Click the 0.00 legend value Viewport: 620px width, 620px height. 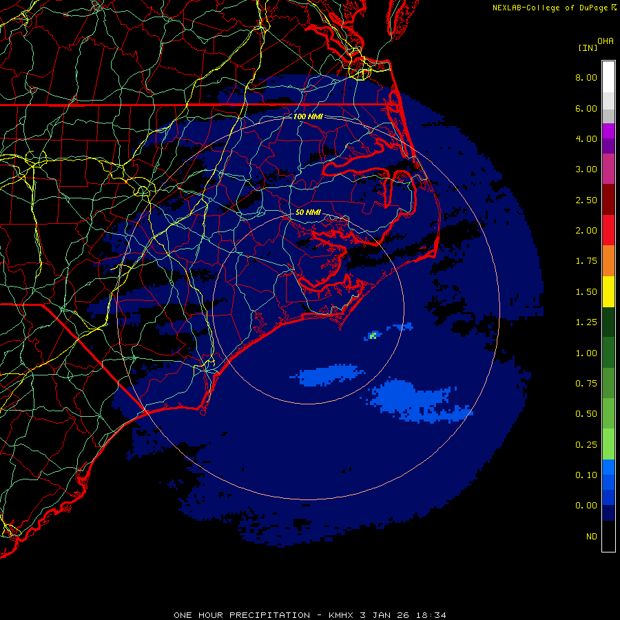tap(586, 506)
